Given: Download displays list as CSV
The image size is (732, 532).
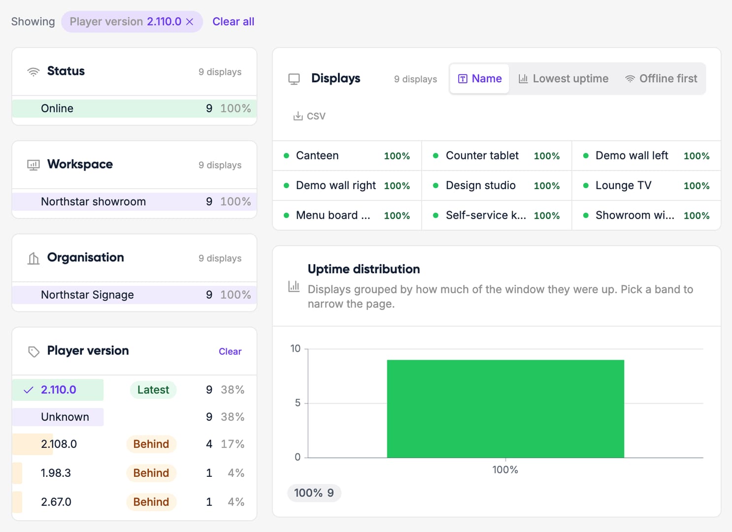Looking at the screenshot, I should click(309, 116).
